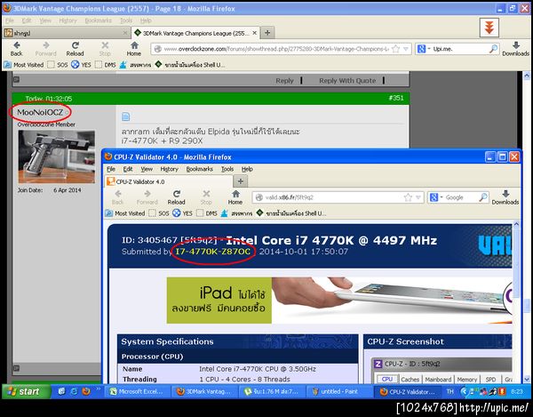This screenshot has height=417, width=533.
Task: Open Help menu in CPU-Z Validator window
Action: coord(247,169)
